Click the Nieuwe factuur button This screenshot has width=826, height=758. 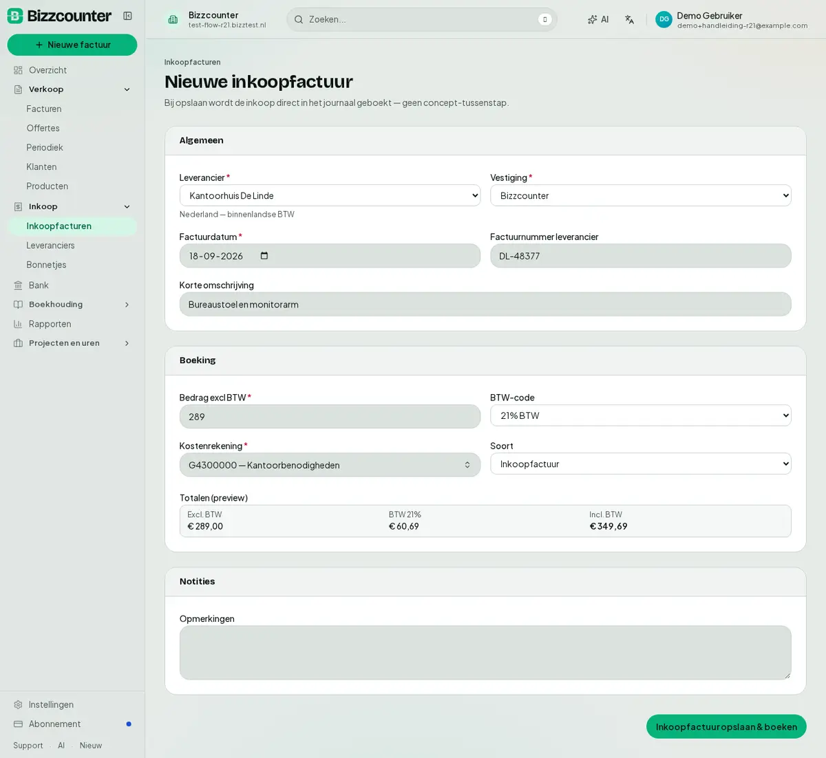72,45
